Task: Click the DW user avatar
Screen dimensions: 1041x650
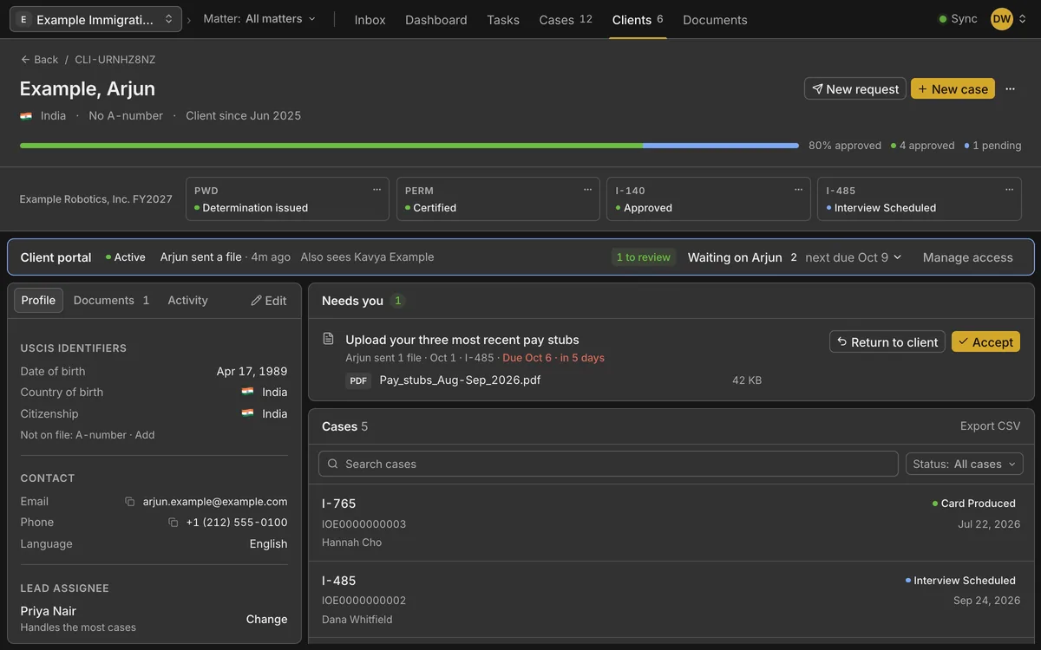Action: point(1002,19)
